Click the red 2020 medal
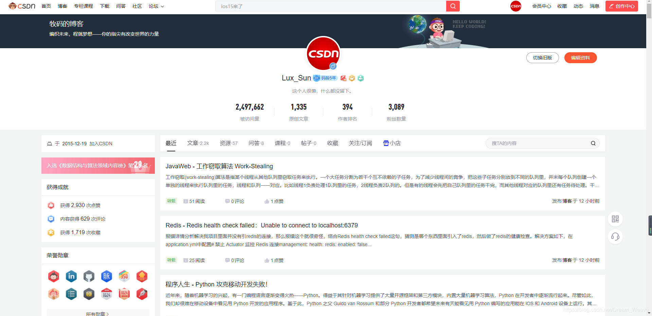Image resolution: width=652 pixels, height=316 pixels. (142, 276)
